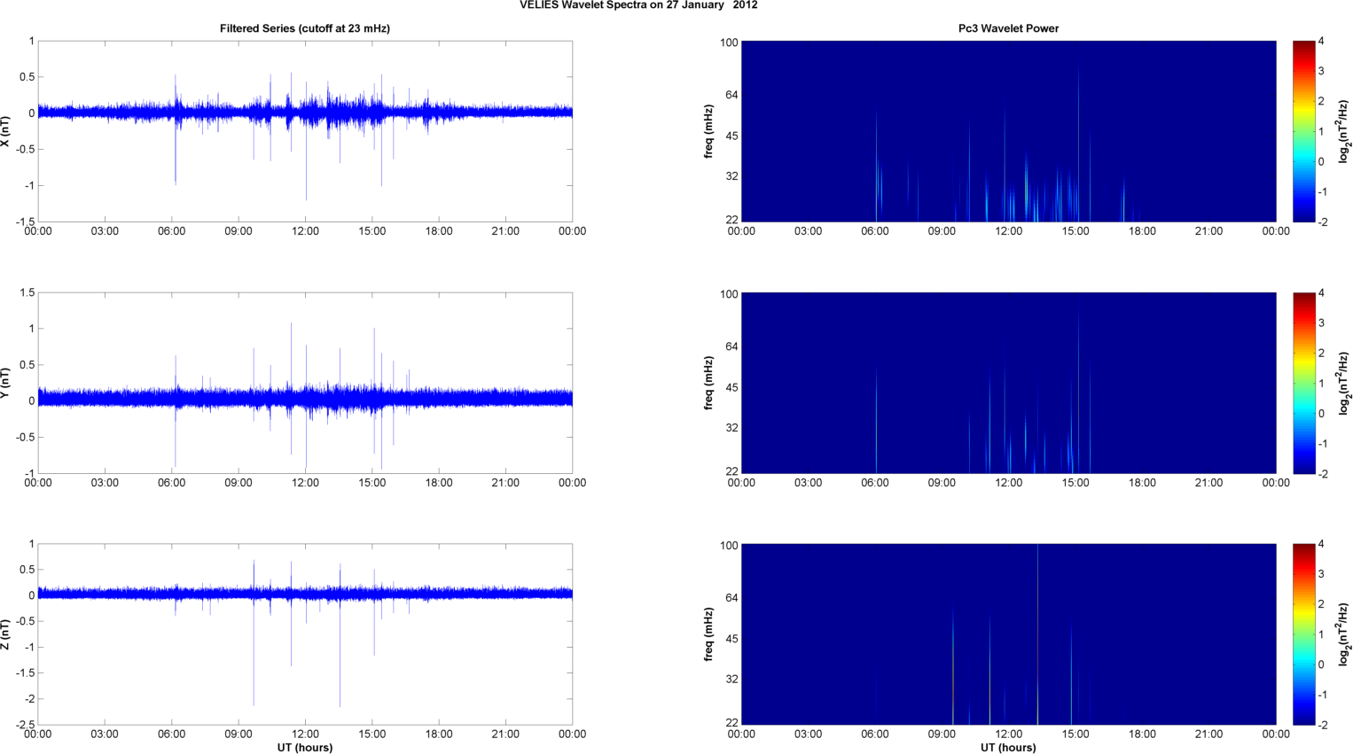1353x754 pixels.
Task: Select the Pc3 Wavelet Power heading
Action: click(x=1008, y=28)
